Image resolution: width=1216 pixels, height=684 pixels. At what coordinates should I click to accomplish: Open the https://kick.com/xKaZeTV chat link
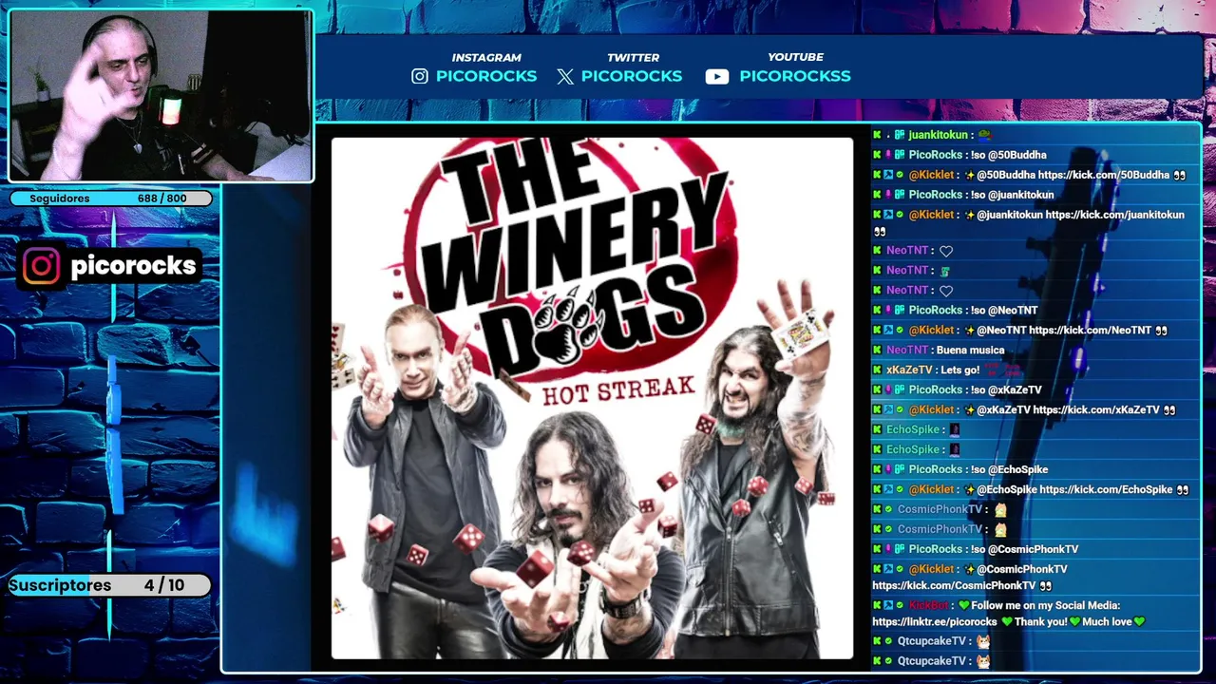(x=1096, y=410)
